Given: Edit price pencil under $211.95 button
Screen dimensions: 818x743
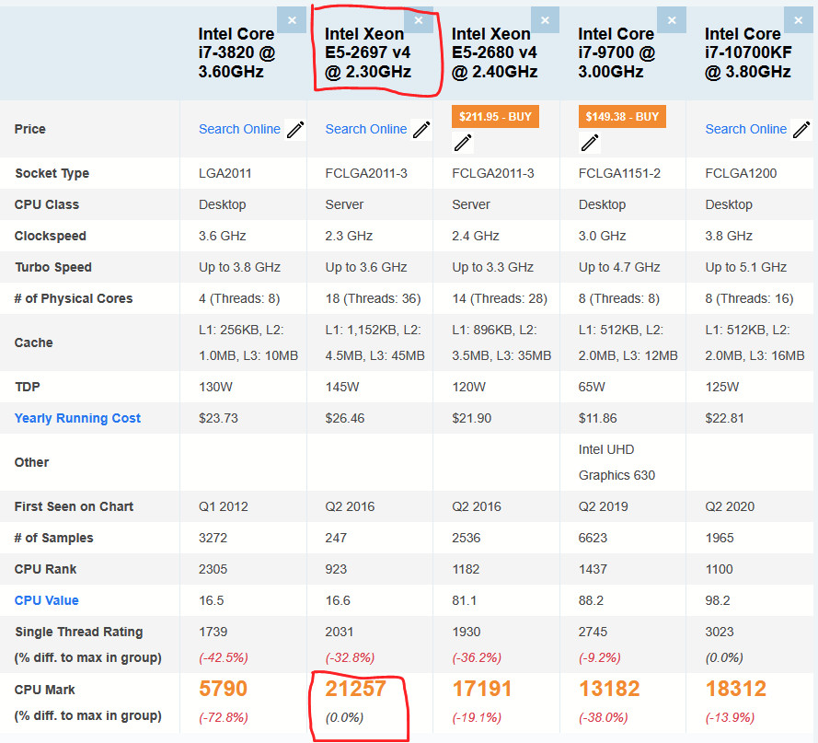Looking at the screenshot, I should (463, 143).
